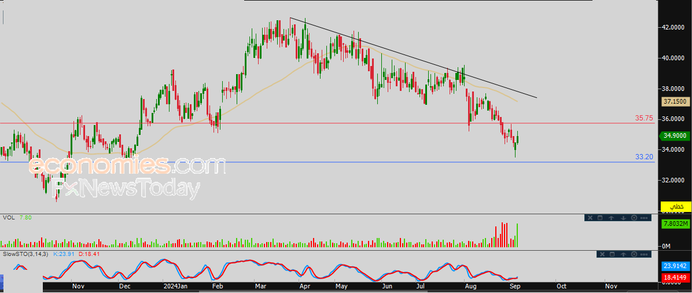Click the D:18.41 value in SlowSTO legend
This screenshot has width=692, height=293.
coord(89,254)
